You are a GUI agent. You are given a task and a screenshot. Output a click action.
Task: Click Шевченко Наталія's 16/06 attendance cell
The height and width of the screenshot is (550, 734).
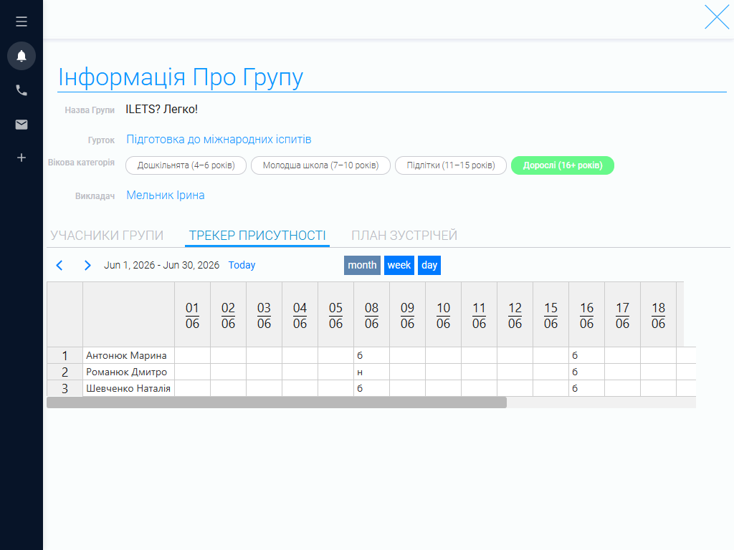coord(586,388)
